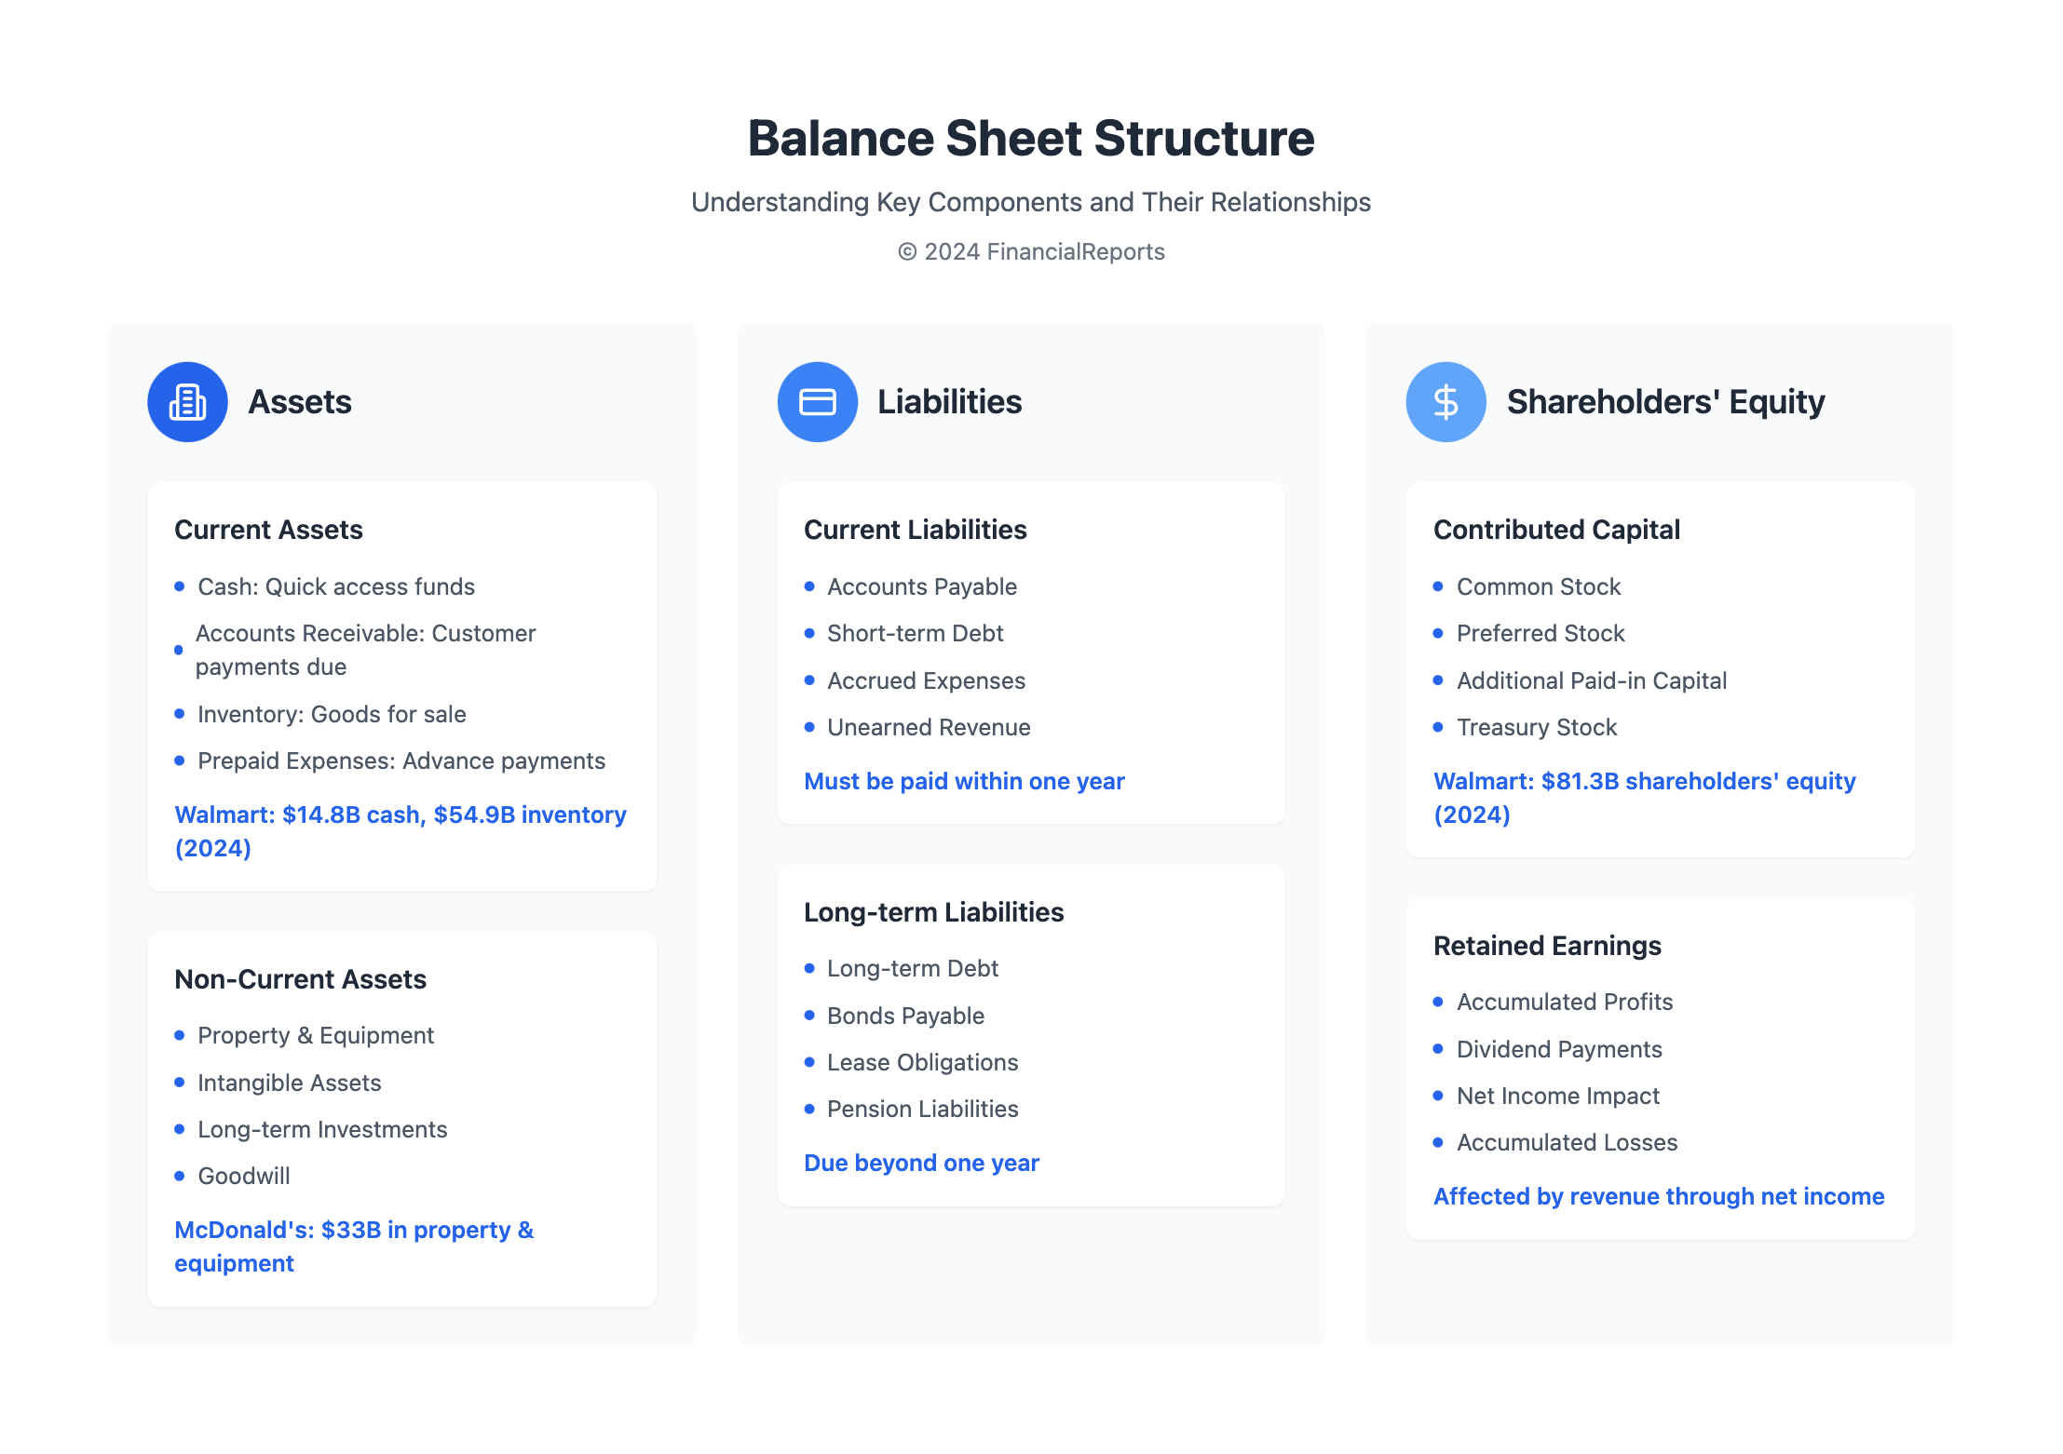Click the Shareholders' Equity dollar icon
The width and height of the screenshot is (2063, 1454).
coord(1445,402)
